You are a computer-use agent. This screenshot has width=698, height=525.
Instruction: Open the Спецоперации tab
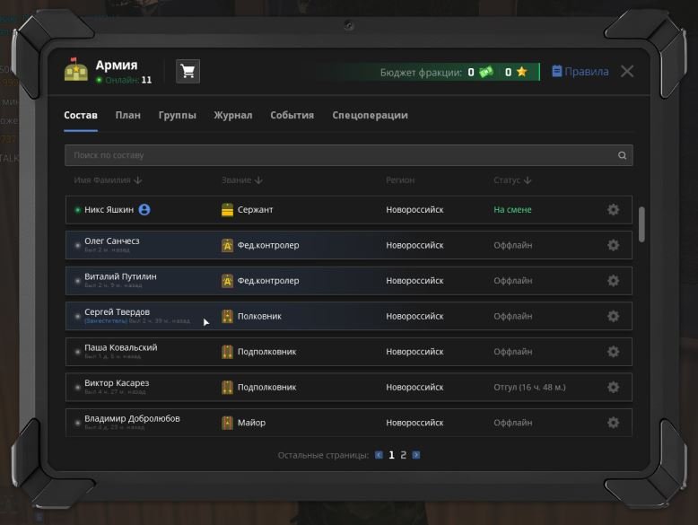tap(370, 116)
